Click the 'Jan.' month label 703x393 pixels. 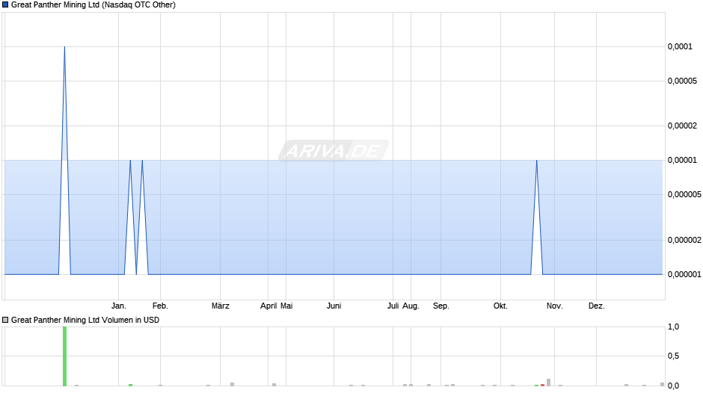[x=119, y=306]
